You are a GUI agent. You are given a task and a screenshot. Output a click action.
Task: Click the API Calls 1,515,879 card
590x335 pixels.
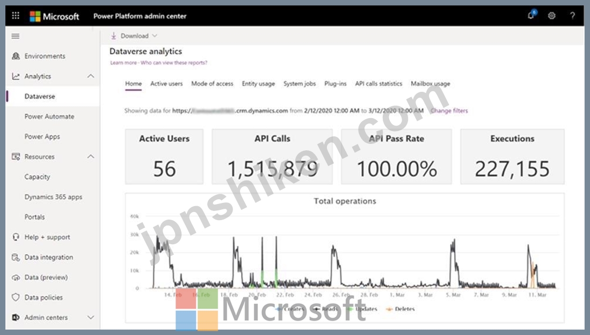(x=272, y=157)
